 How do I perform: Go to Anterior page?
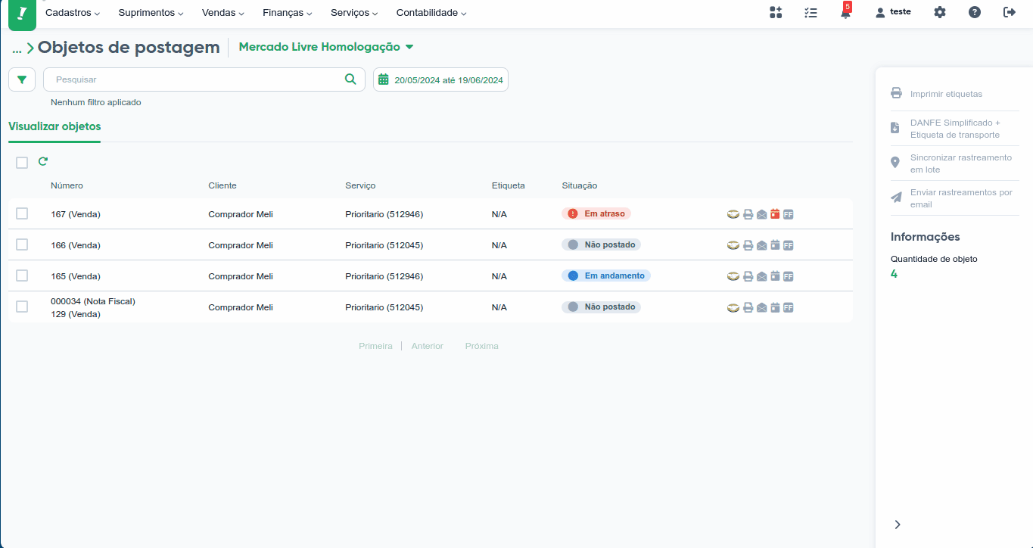tap(428, 346)
